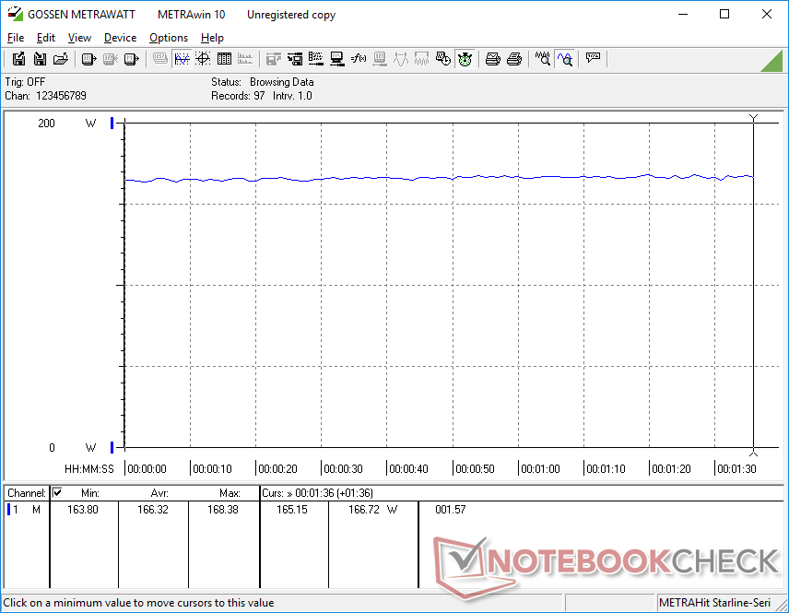Screen dimensions: 789x613
Task: Toggle the Channel header checkbox
Action: pos(57,492)
